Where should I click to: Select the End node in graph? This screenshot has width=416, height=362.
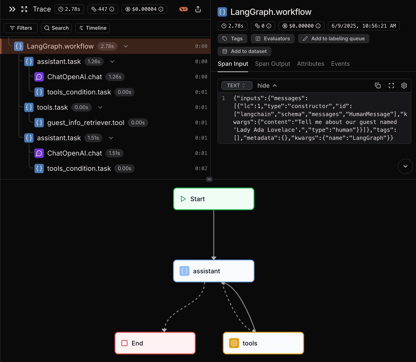click(155, 343)
